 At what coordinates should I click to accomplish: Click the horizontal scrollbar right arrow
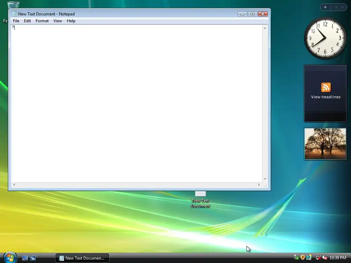click(259, 185)
